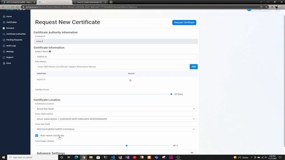Click the Validity Period slider handle
285x160 pixels.
coord(171,94)
